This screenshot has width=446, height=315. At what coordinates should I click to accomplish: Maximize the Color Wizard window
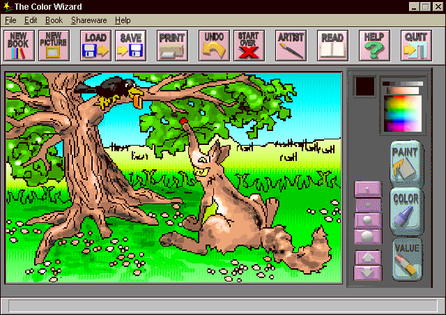coord(425,6)
